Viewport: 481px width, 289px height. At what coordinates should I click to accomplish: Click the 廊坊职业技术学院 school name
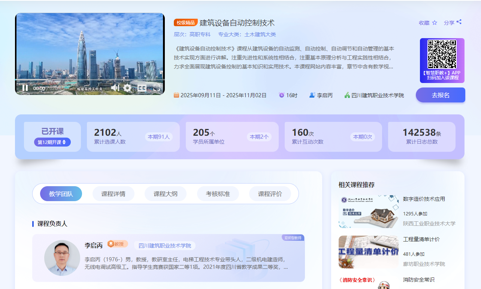(424, 264)
